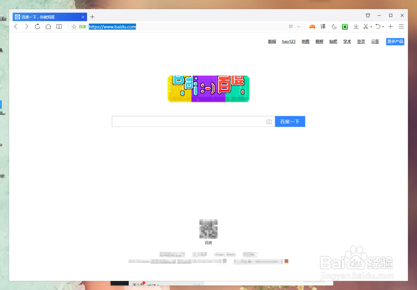Viewport: 417px width, 290px height.
Task: Open the skin shirt icon in title bar
Action: click(368, 15)
